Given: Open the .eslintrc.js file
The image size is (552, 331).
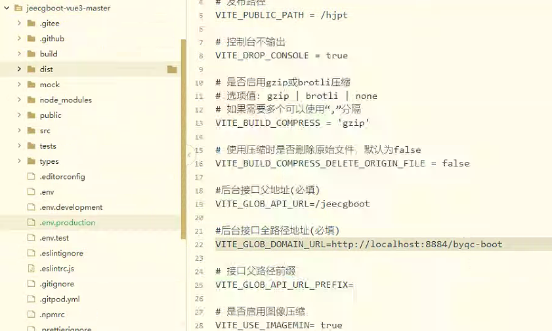Looking at the screenshot, I should (57, 269).
